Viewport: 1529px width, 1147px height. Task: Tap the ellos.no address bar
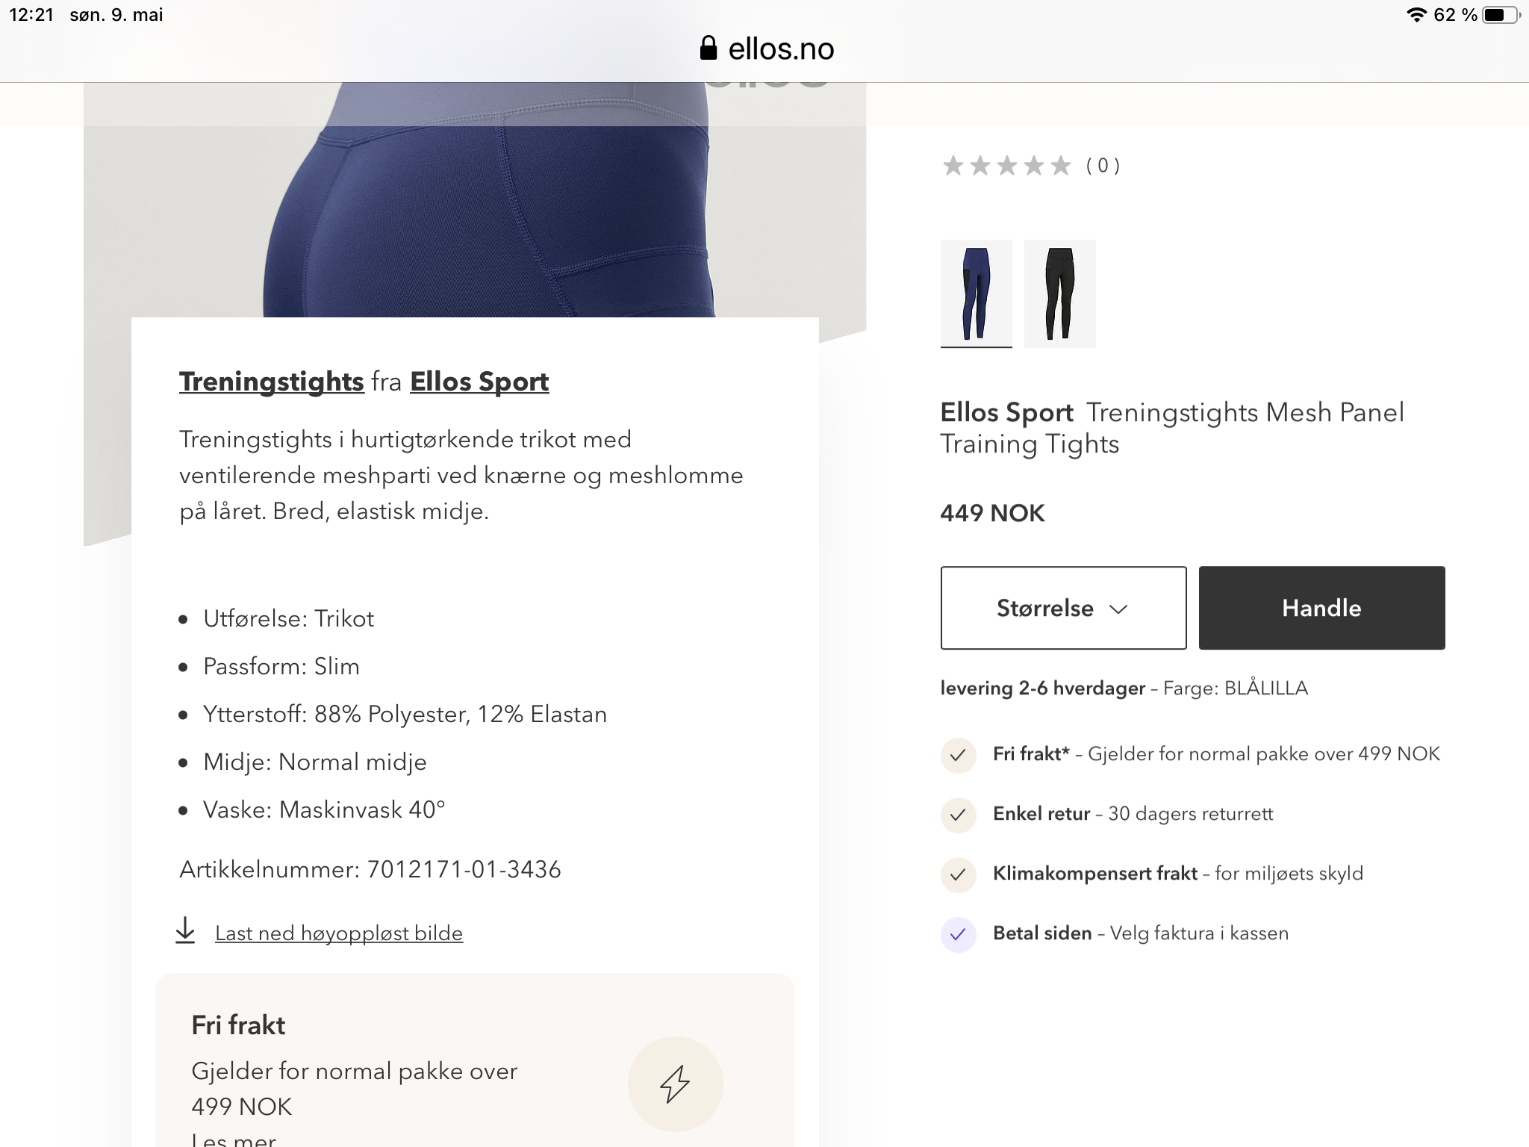(767, 49)
